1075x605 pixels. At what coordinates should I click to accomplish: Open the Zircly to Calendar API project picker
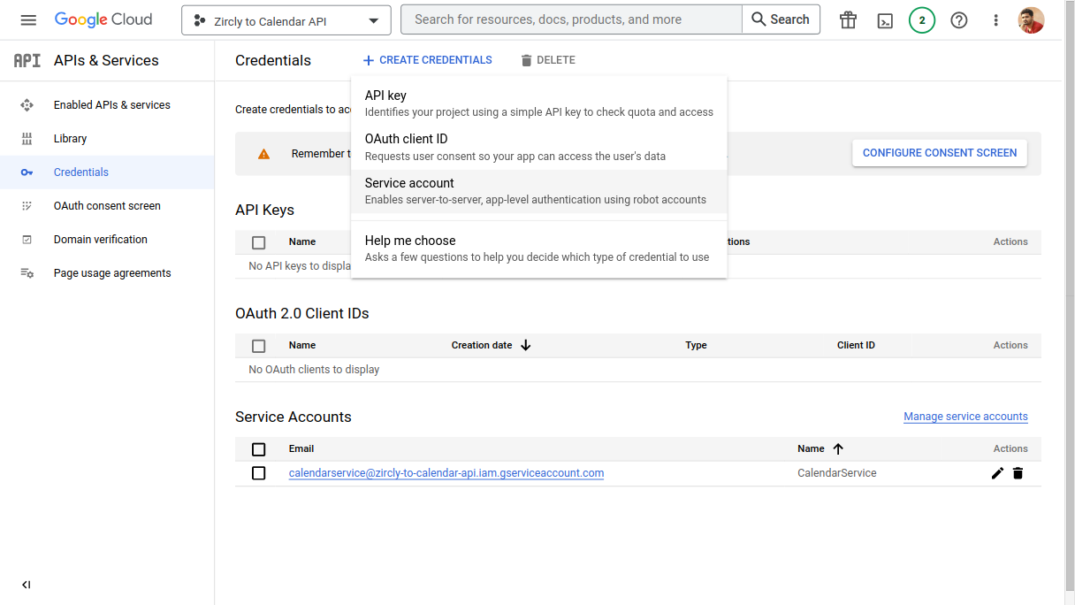pos(286,20)
